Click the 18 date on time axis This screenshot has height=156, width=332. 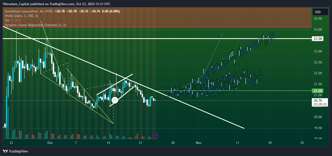pyautogui.click(x=270, y=143)
